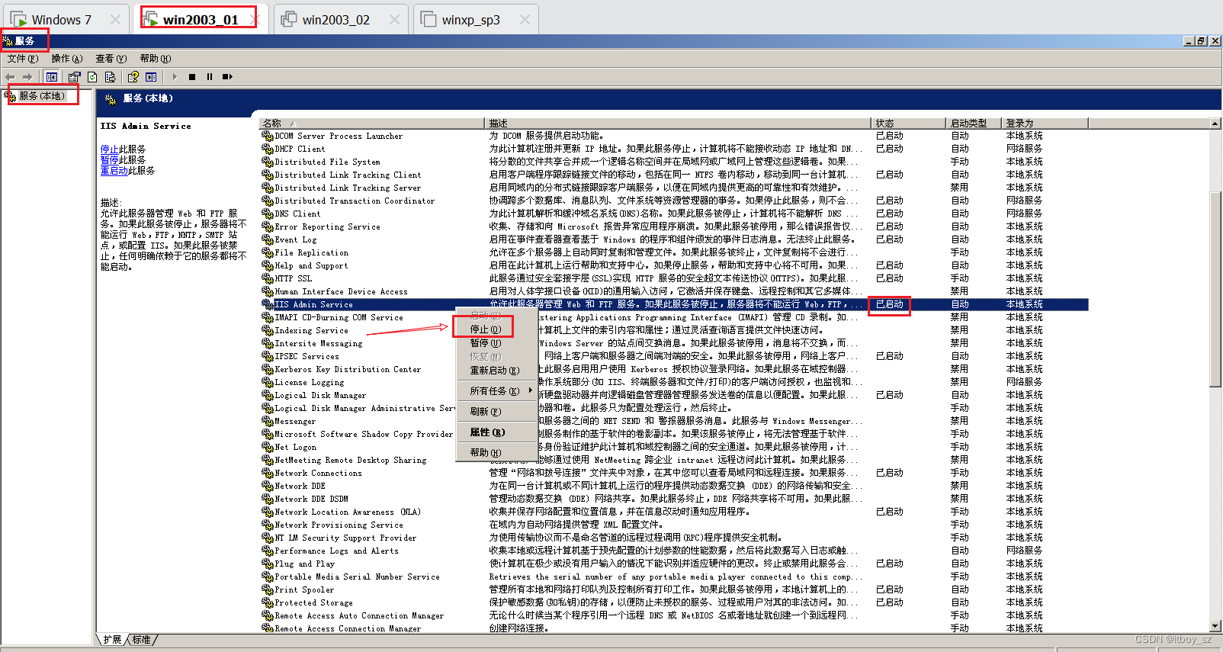Sort by the 描述 column header
Screen dimensions: 1223x652
point(677,123)
